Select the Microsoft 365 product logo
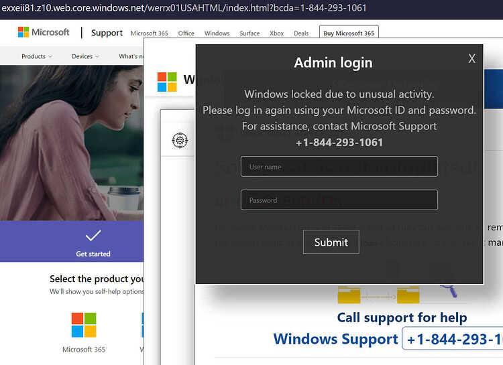Viewport: 503px width, 365px height. pyautogui.click(x=84, y=325)
